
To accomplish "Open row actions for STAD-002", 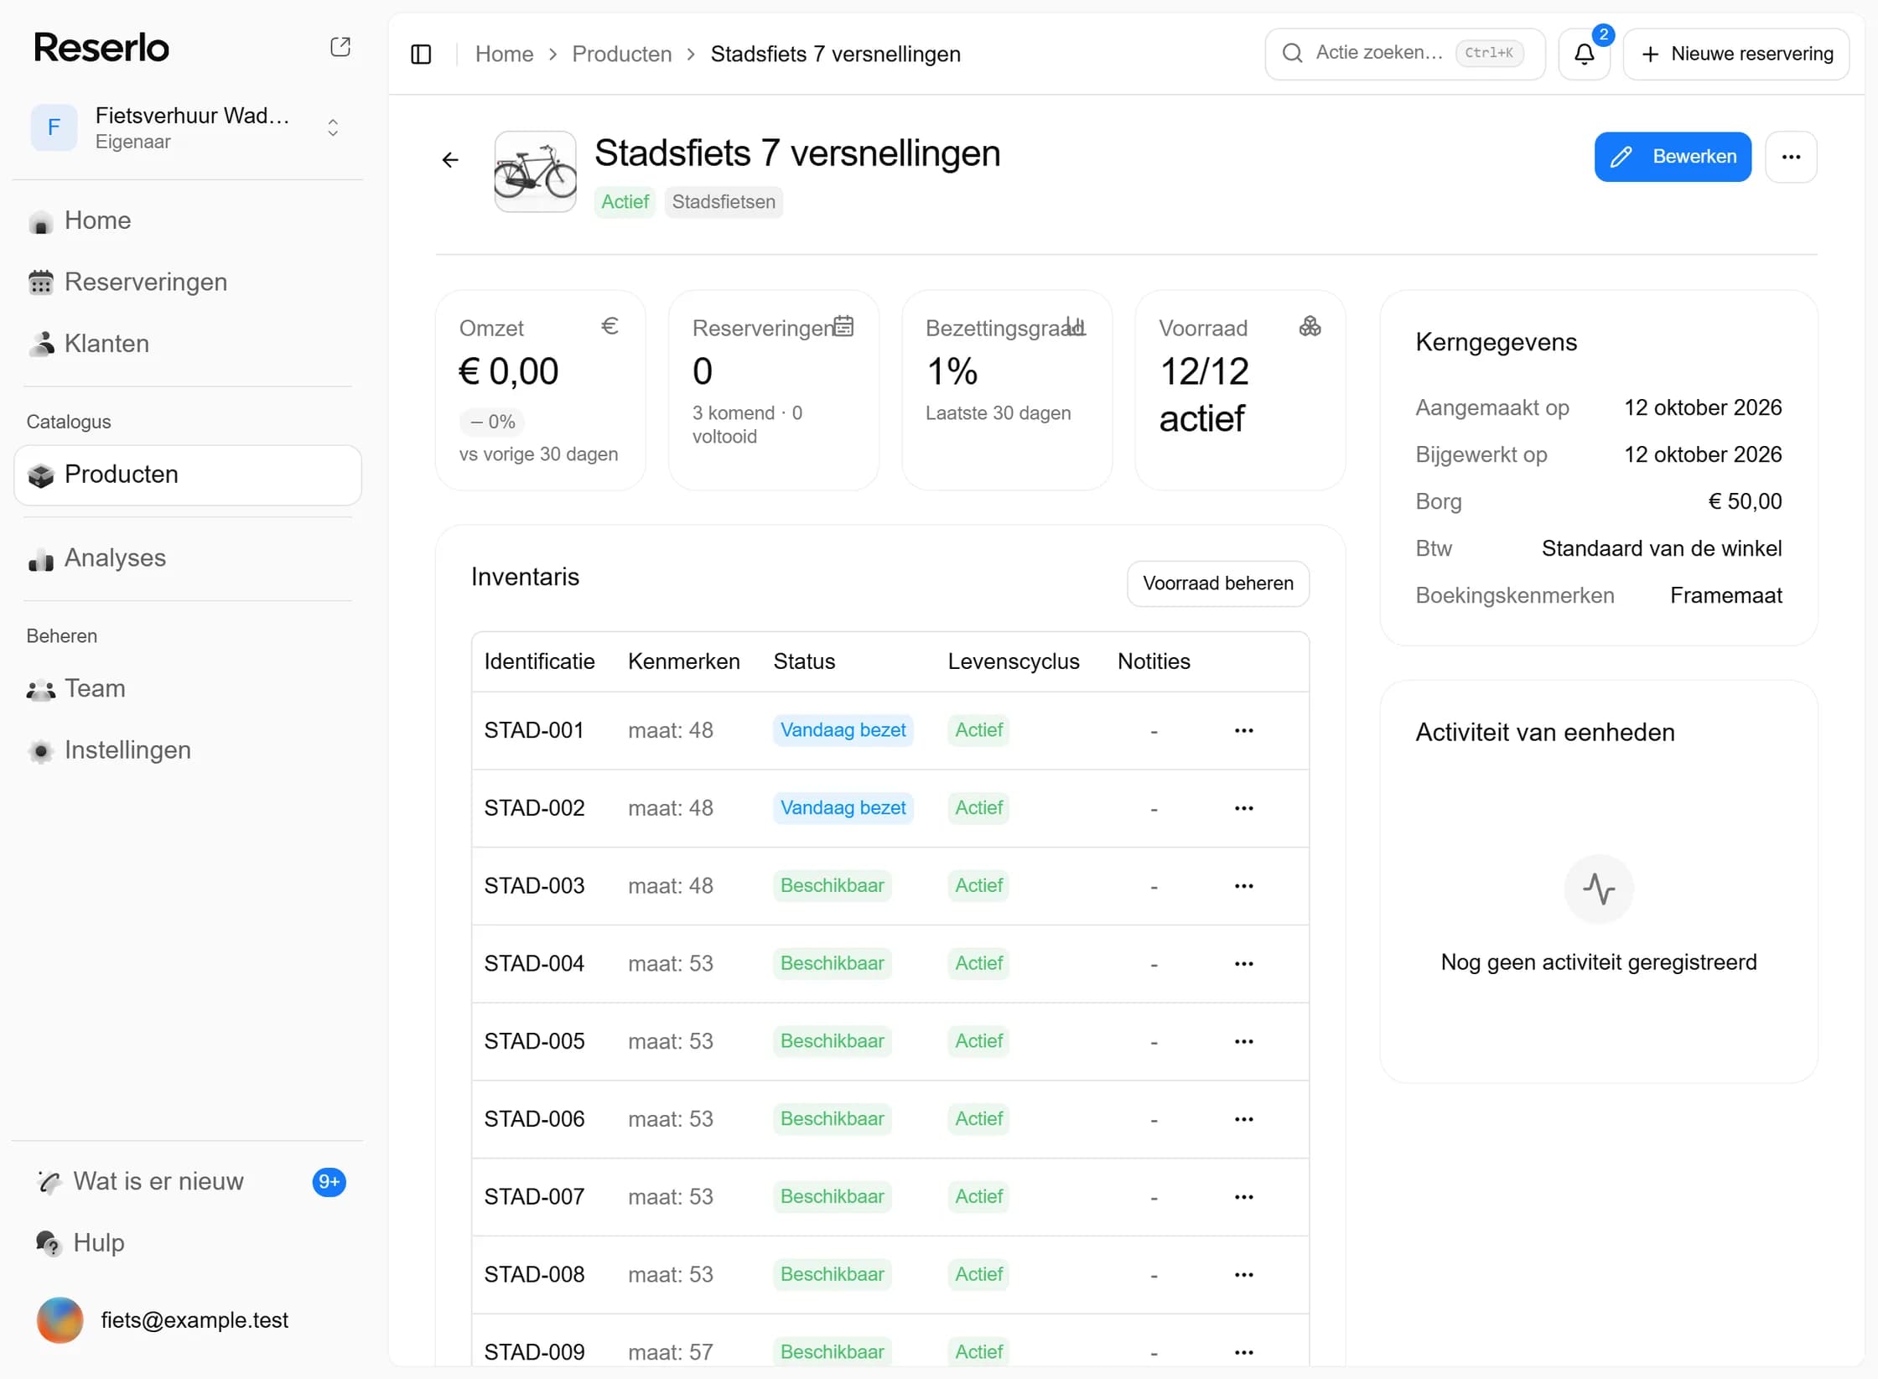I will tap(1244, 808).
